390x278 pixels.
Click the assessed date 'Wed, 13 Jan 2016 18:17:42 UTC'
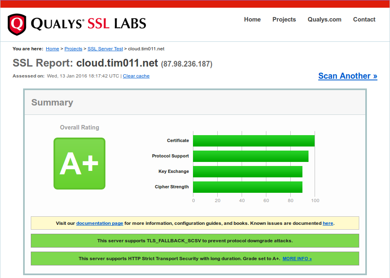(83, 76)
